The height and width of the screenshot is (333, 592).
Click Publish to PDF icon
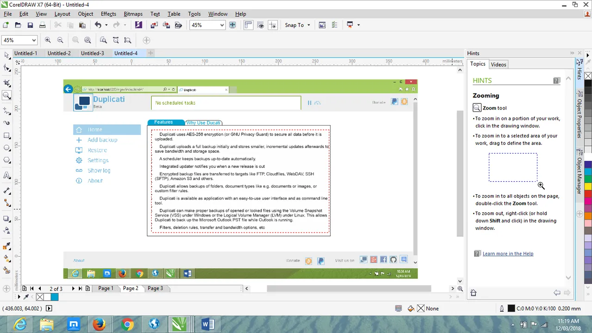pos(179,25)
